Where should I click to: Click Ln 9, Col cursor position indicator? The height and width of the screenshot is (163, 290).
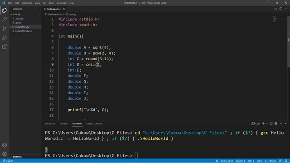click(x=227, y=161)
